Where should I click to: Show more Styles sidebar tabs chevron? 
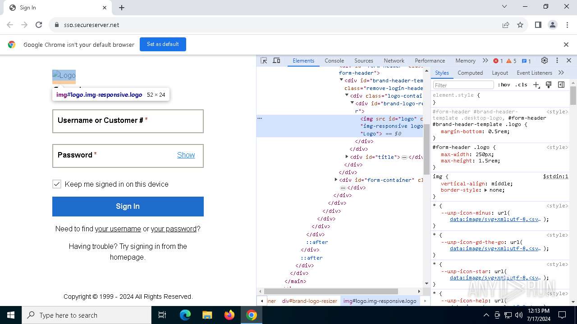coord(561,73)
